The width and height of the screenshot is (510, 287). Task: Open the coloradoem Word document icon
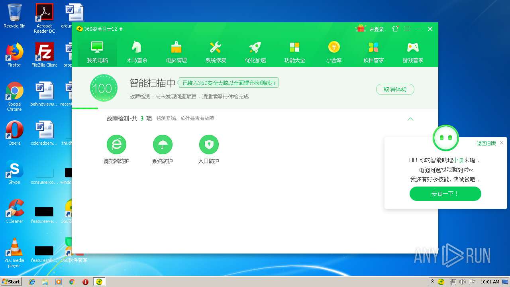[x=44, y=133]
